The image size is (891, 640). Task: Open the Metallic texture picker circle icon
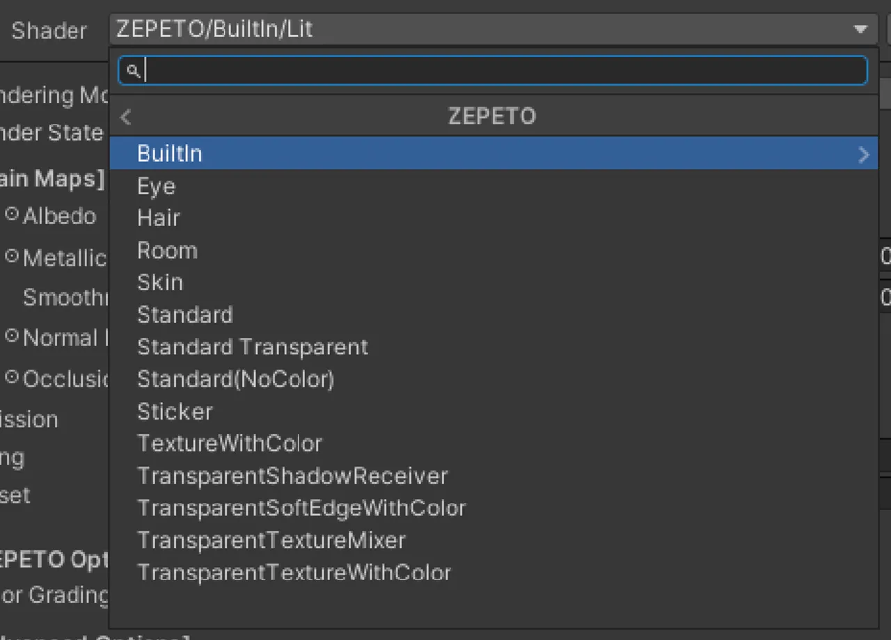coord(10,257)
